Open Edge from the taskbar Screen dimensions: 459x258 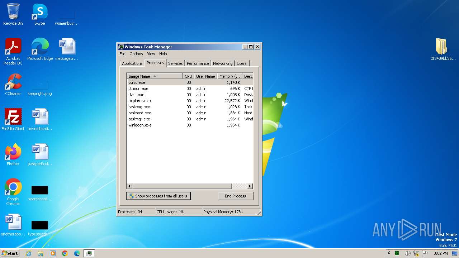77,253
